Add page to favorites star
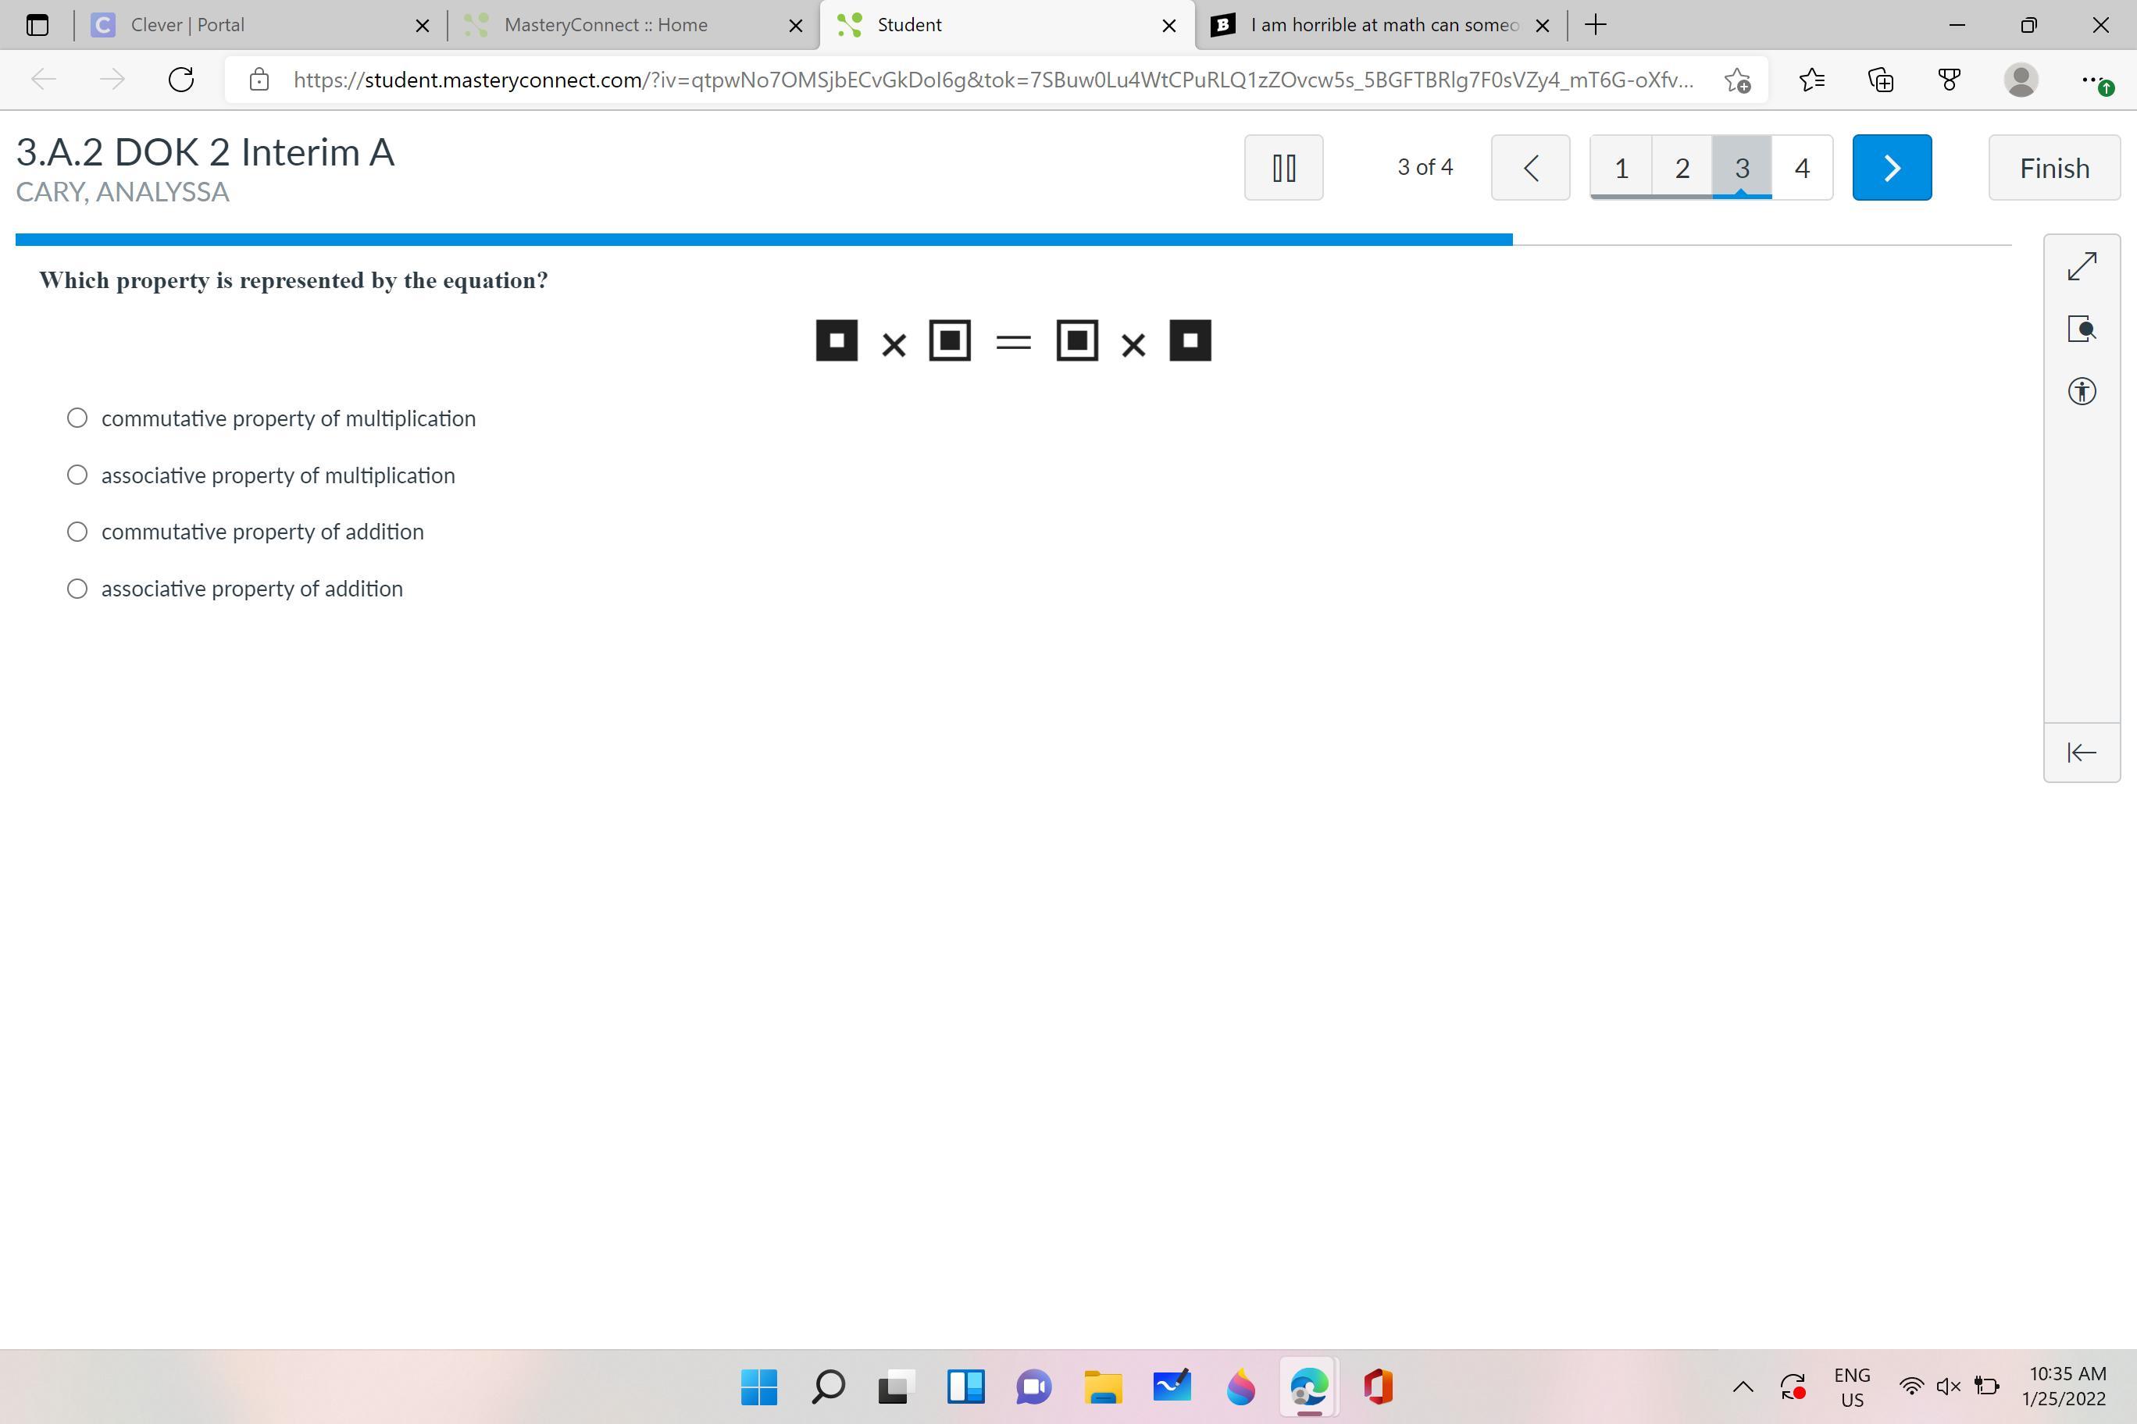Image resolution: width=2137 pixels, height=1424 pixels. [1737, 80]
